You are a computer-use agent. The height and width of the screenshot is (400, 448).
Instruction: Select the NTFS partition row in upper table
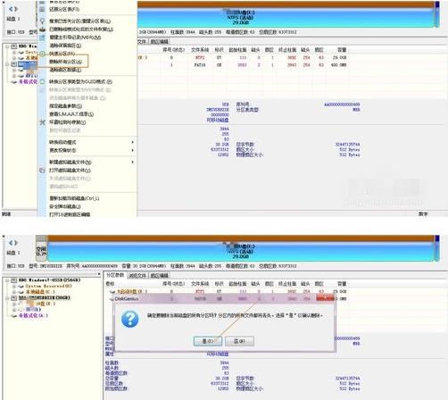(x=243, y=57)
